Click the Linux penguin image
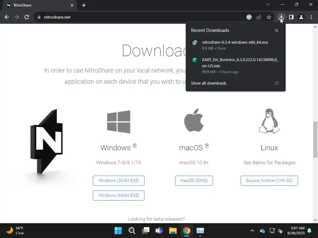Screen dimensions: 318x238 [x=269, y=121]
